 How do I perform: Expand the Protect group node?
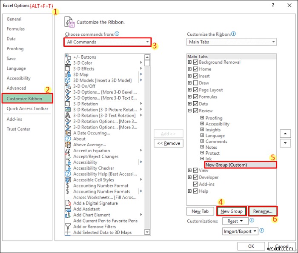[x=202, y=153]
